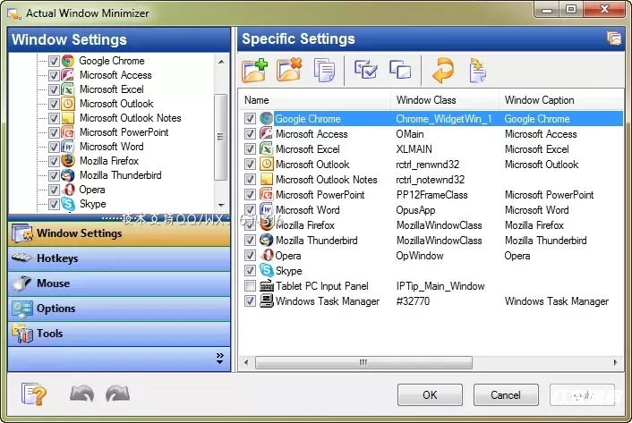Expand the navigation pane chevron button
The height and width of the screenshot is (423, 632).
click(219, 359)
